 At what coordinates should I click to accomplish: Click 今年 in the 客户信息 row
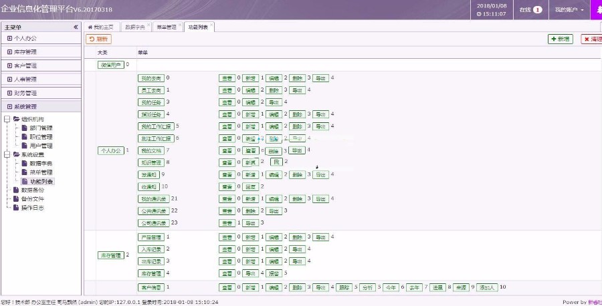tap(391, 287)
